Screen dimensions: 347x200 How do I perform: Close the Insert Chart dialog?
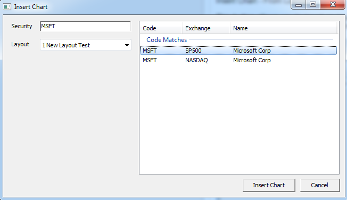click(333, 4)
